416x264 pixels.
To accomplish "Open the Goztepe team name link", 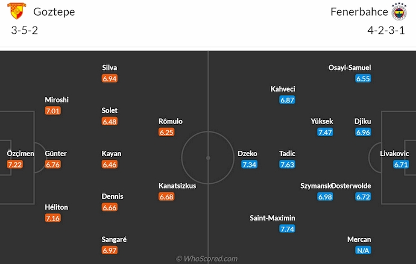I will pyautogui.click(x=55, y=12).
